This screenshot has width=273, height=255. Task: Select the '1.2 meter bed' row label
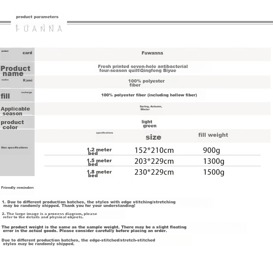point(99,151)
